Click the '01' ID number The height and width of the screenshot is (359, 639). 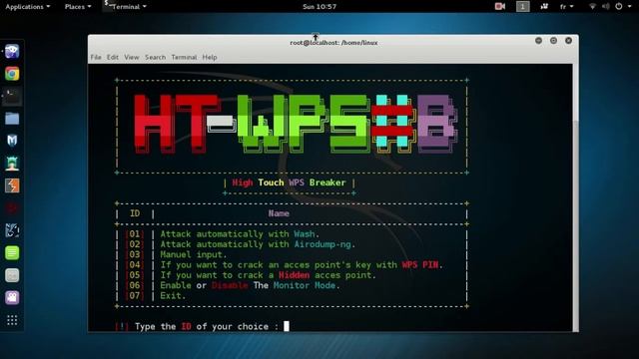click(135, 234)
